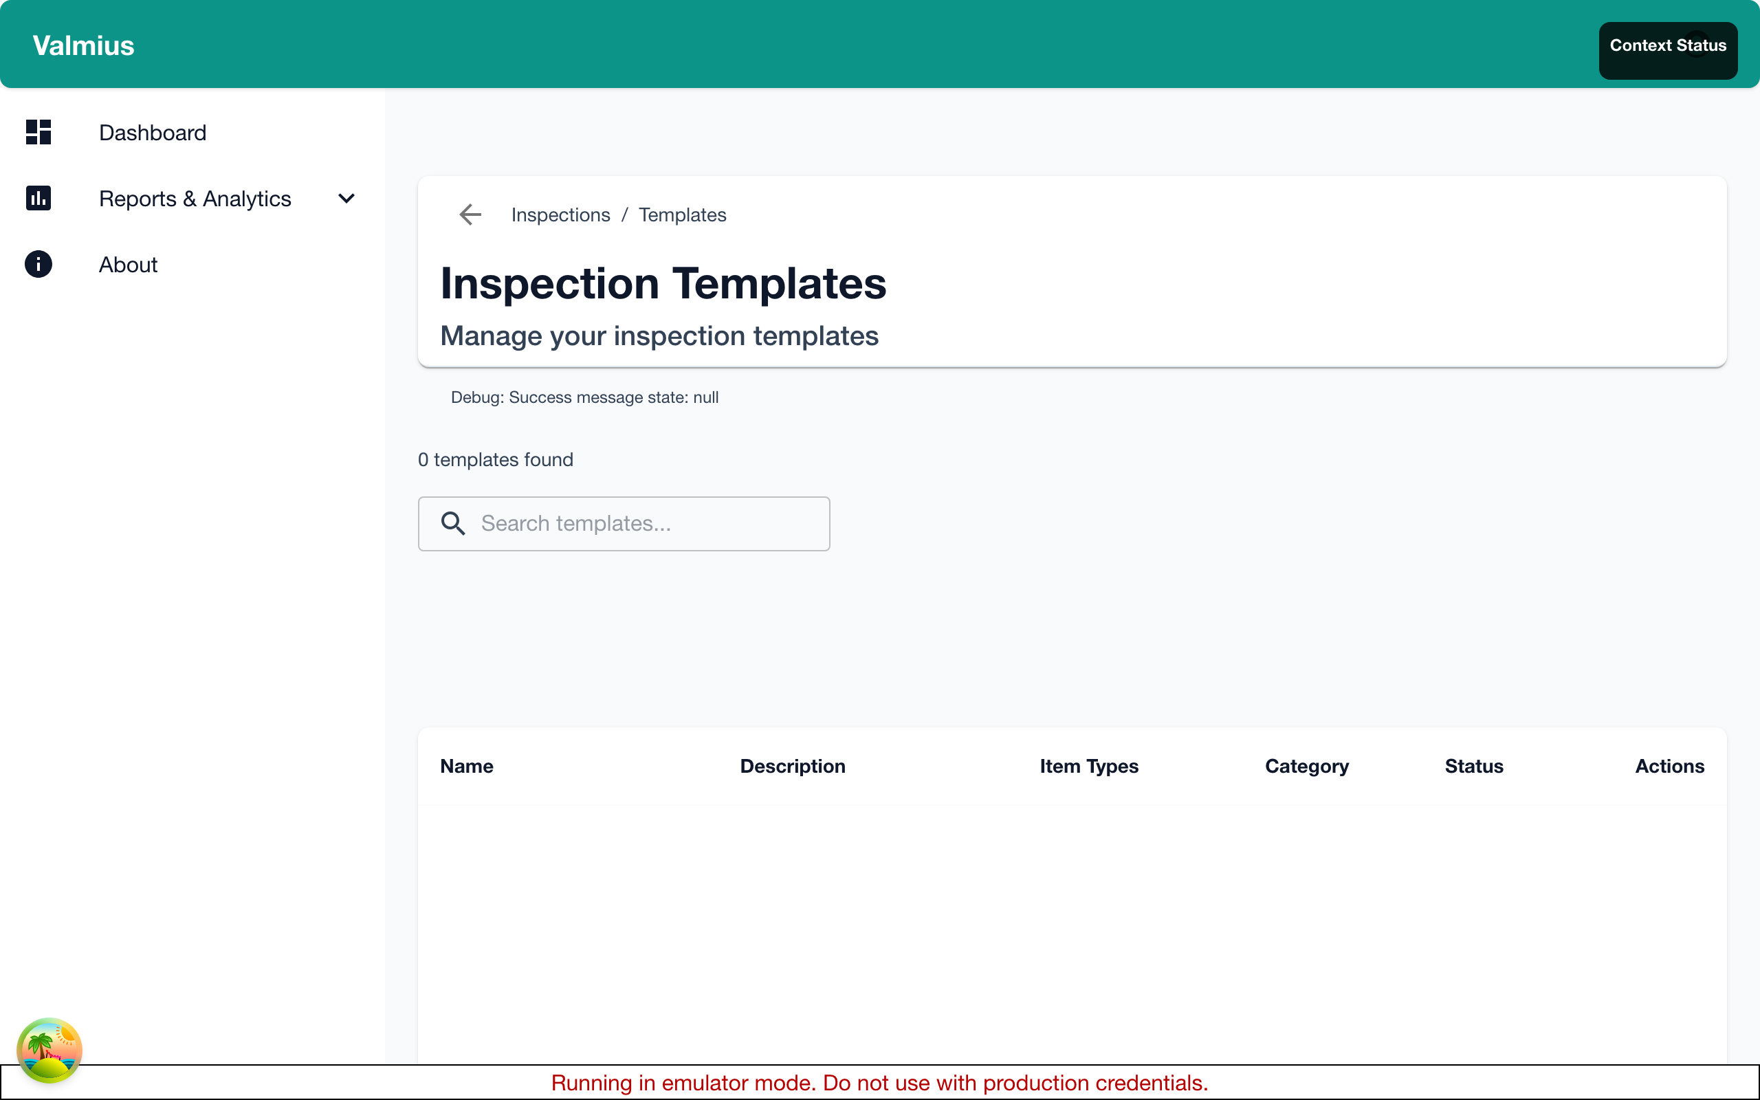
Task: Click the Context Status button
Action: pos(1667,45)
